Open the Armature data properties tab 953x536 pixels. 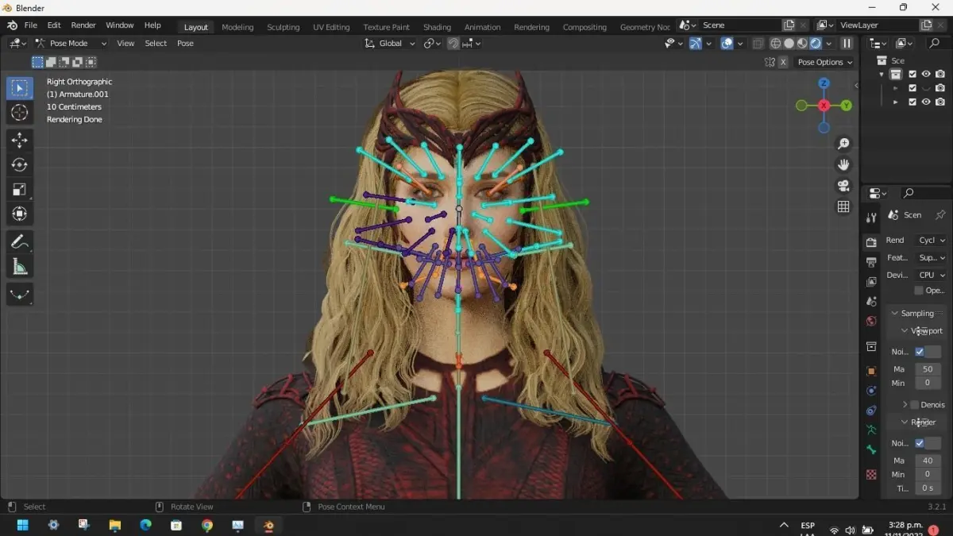pyautogui.click(x=871, y=430)
